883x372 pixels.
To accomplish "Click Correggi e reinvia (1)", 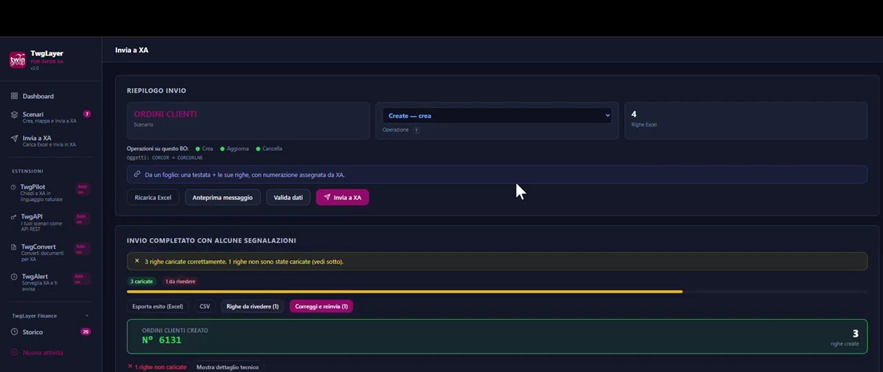I will coord(321,306).
